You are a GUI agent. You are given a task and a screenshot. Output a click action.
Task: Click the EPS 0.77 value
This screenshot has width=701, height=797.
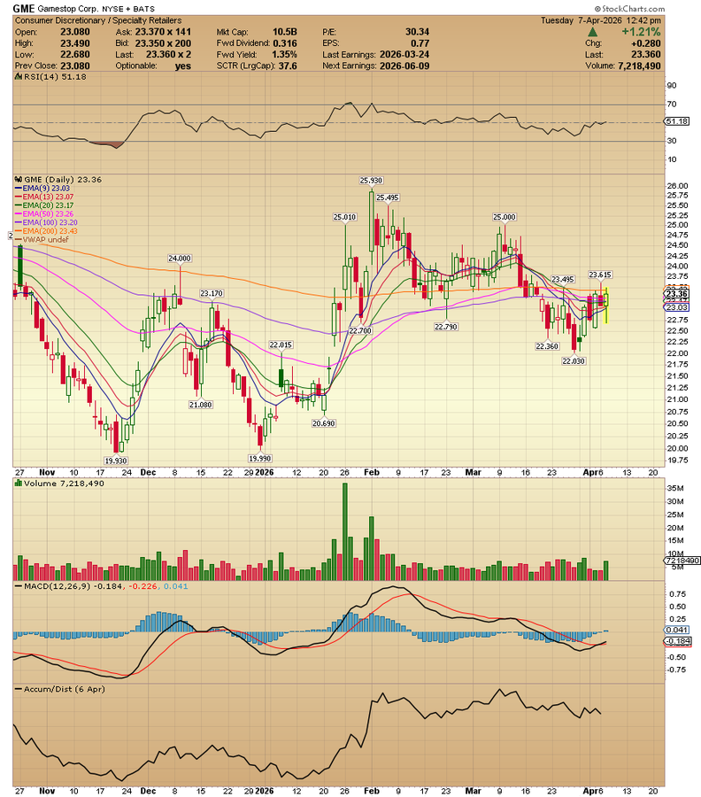[x=420, y=43]
